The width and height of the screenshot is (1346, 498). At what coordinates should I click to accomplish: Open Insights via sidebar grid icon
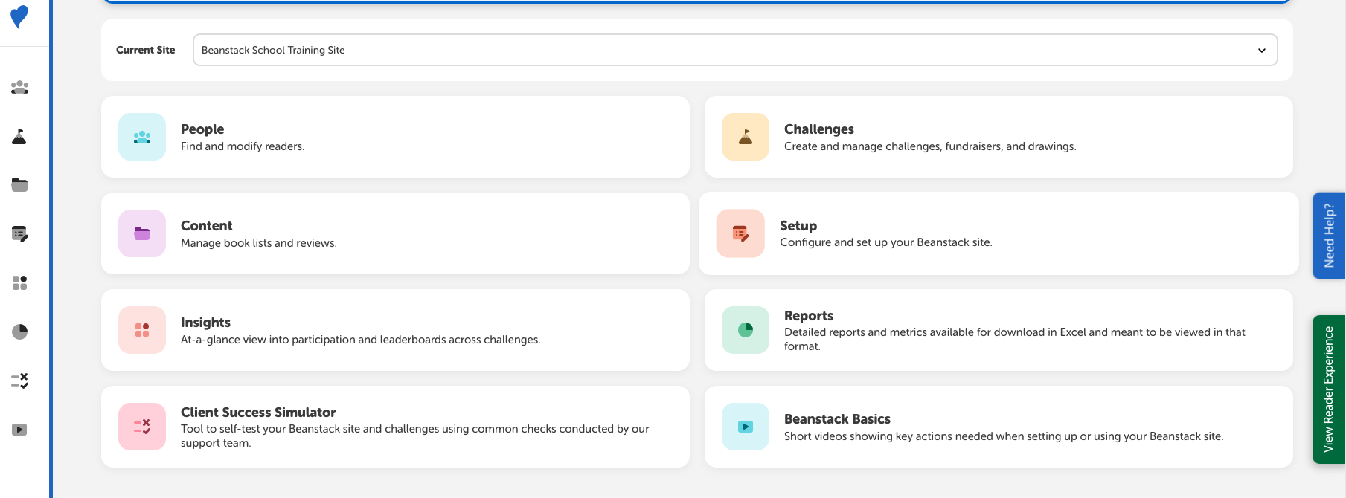click(20, 283)
